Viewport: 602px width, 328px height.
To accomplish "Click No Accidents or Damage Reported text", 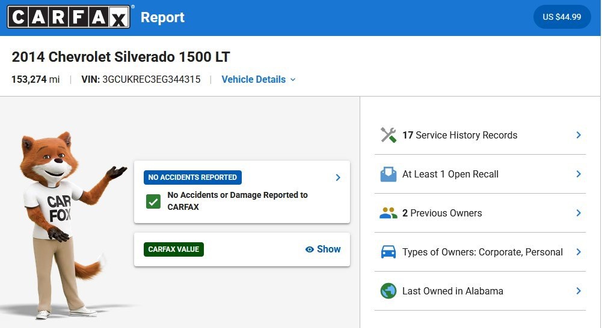I will point(238,201).
